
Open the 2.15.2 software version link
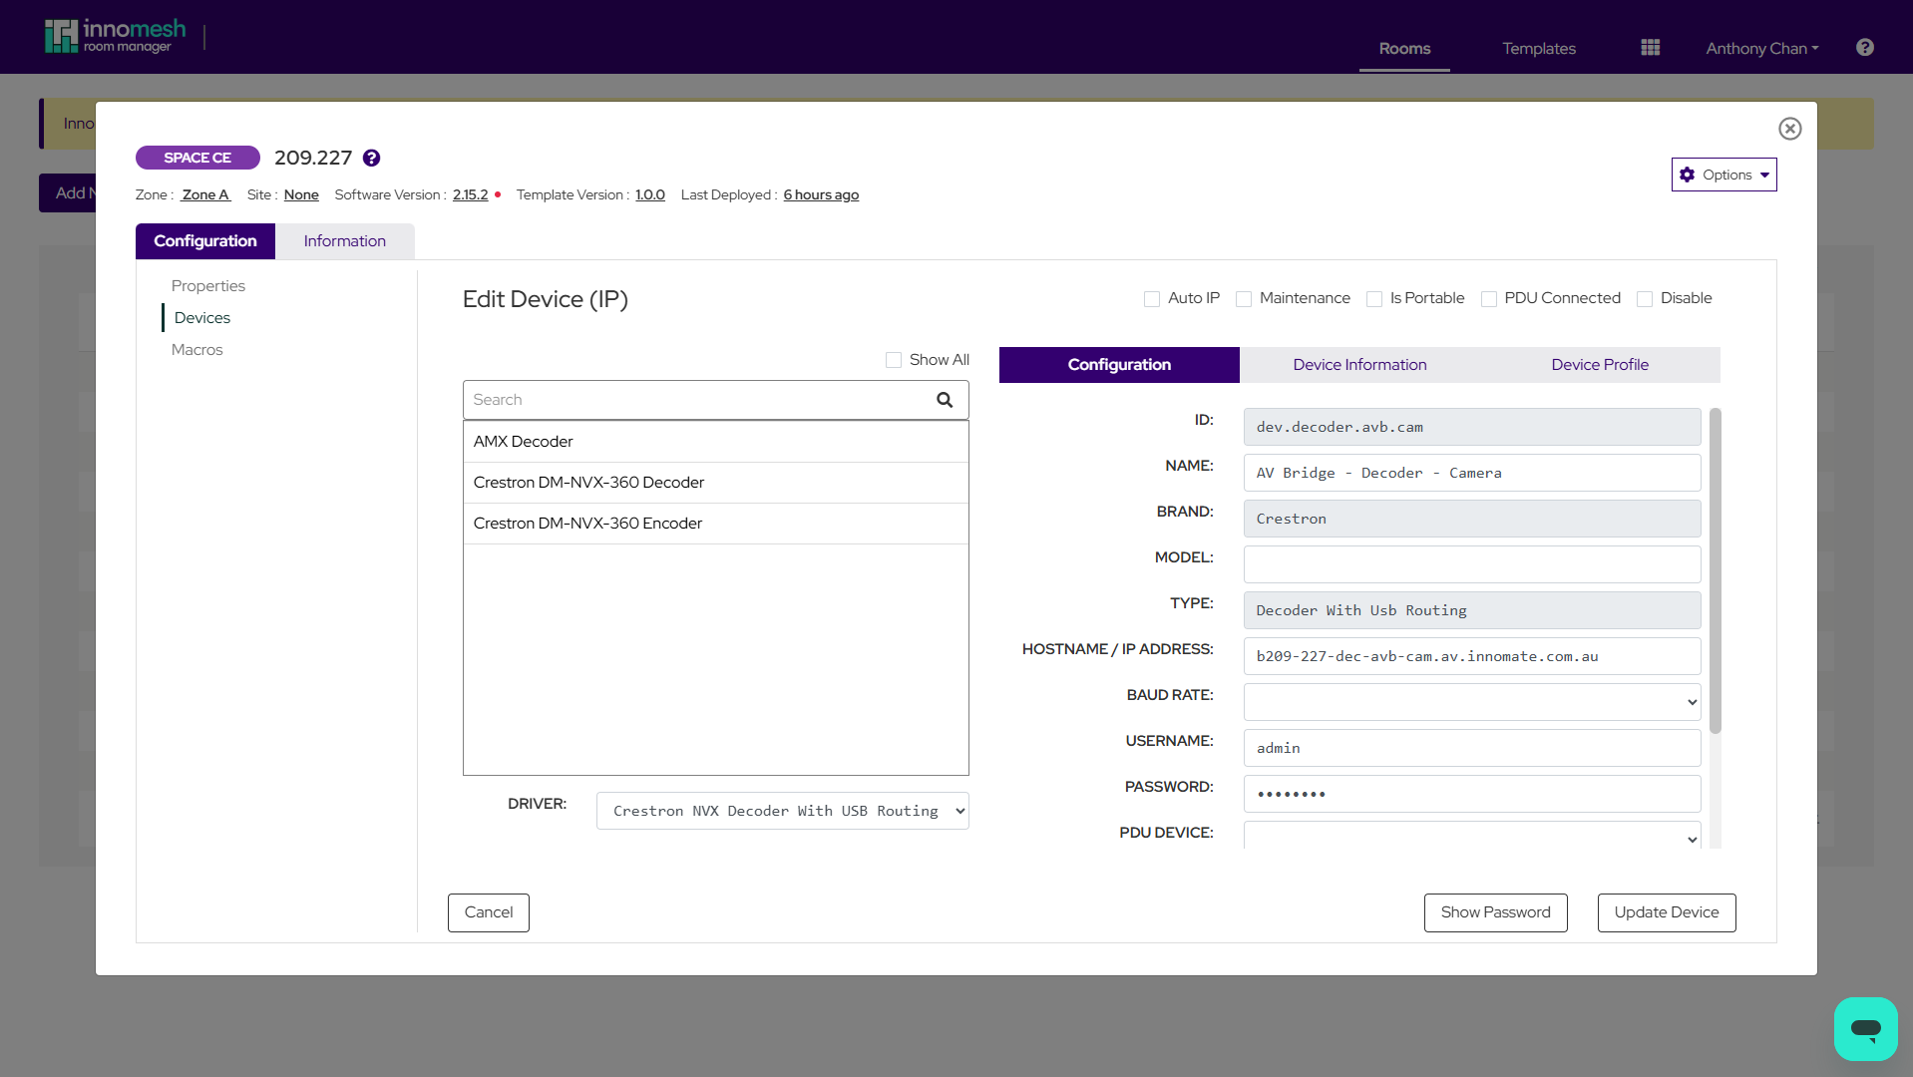click(x=468, y=194)
